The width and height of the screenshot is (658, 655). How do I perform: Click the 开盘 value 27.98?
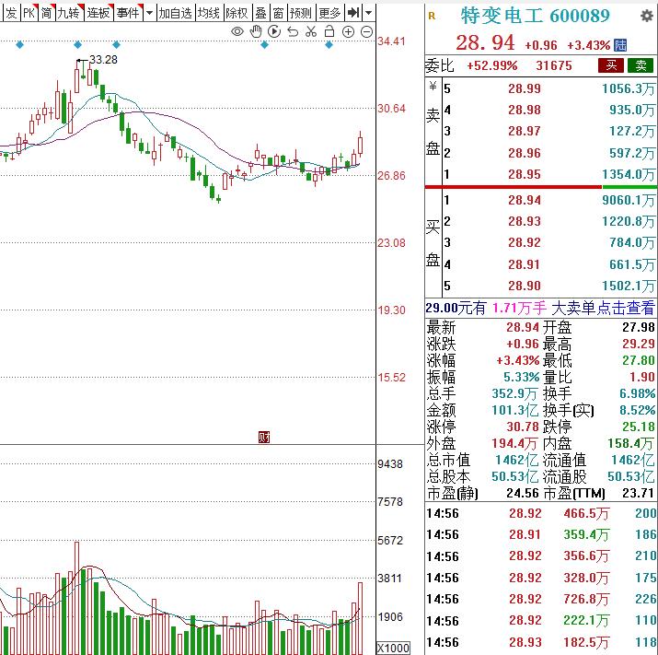(639, 327)
